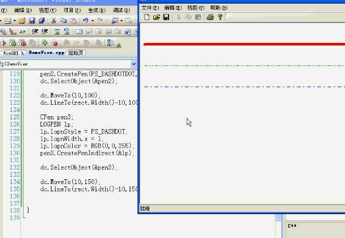Click About question-mark icon in Demo app toolbar
Viewport: 345px width, 238px height.
pyautogui.click(x=220, y=17)
